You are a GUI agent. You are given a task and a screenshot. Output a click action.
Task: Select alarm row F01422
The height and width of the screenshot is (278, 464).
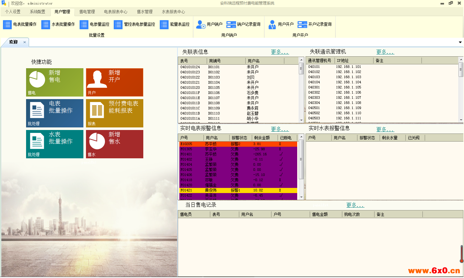238,195
